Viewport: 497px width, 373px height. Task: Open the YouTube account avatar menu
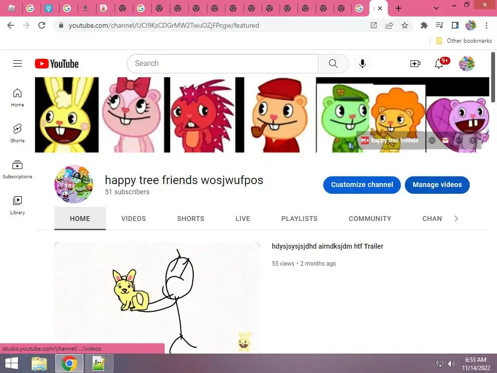pos(466,64)
